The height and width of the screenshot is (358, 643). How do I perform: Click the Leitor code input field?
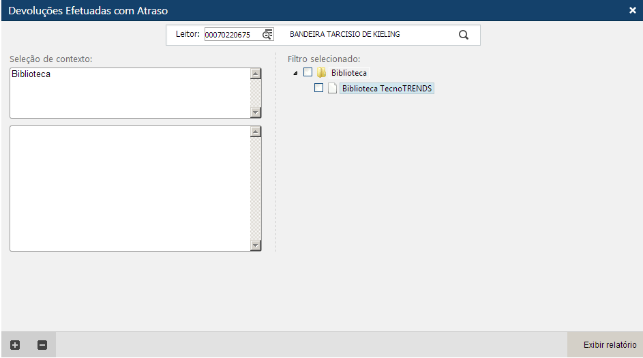[232, 35]
